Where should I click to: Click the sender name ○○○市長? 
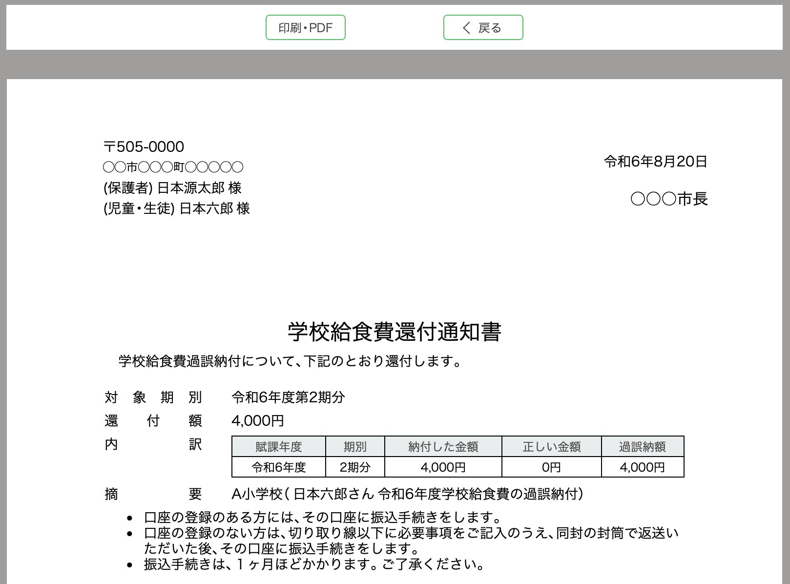point(669,199)
